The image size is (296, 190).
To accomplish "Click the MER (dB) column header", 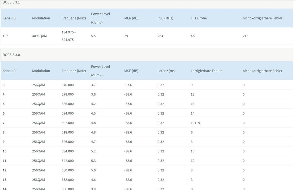I will pos(131,18).
